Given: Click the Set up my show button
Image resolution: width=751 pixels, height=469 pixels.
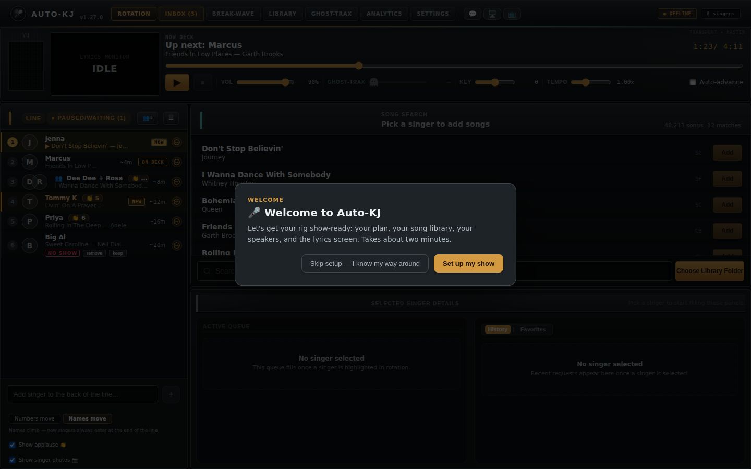Looking at the screenshot, I should pyautogui.click(x=468, y=264).
